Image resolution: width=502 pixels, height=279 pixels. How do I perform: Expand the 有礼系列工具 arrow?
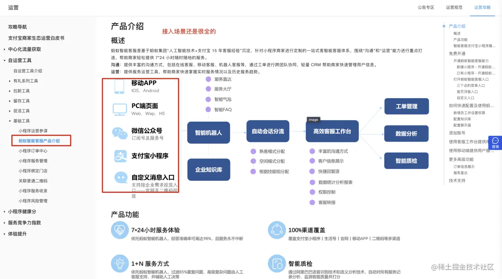[x=10, y=81]
